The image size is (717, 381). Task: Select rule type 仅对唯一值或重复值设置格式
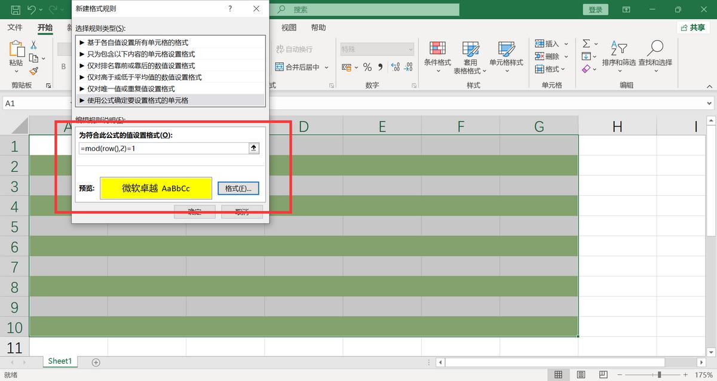pyautogui.click(x=171, y=88)
